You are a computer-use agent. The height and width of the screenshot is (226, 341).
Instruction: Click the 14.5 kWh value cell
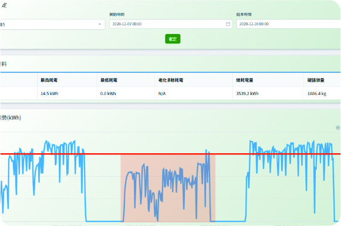(67, 93)
